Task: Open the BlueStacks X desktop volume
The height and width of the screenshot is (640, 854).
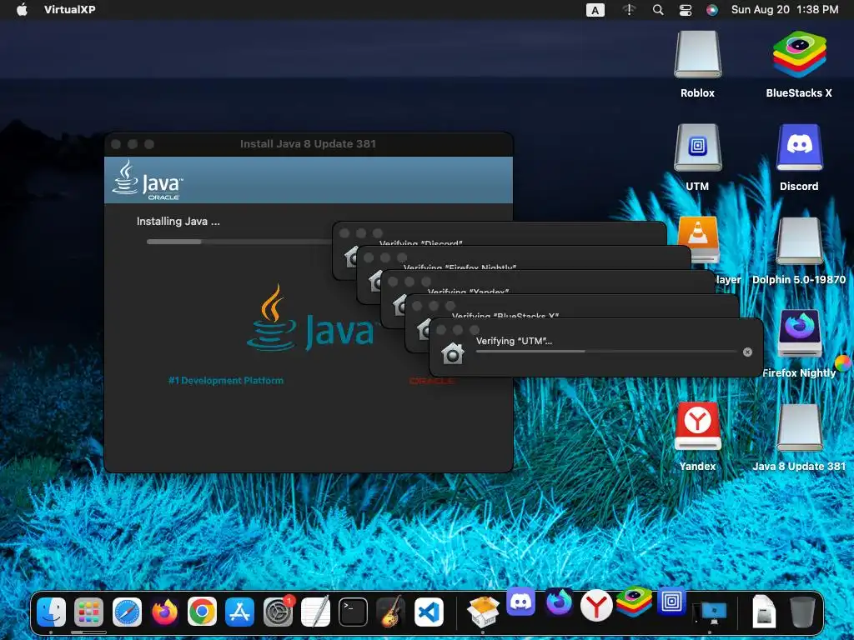Action: coord(799,55)
